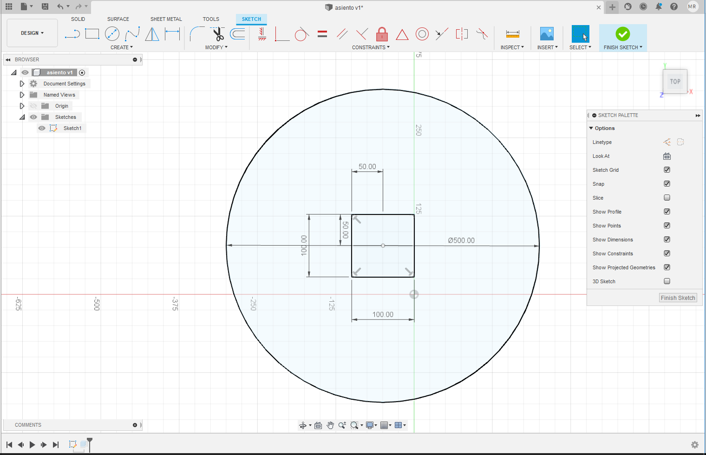Switch to the SOLID tab

click(x=78, y=19)
